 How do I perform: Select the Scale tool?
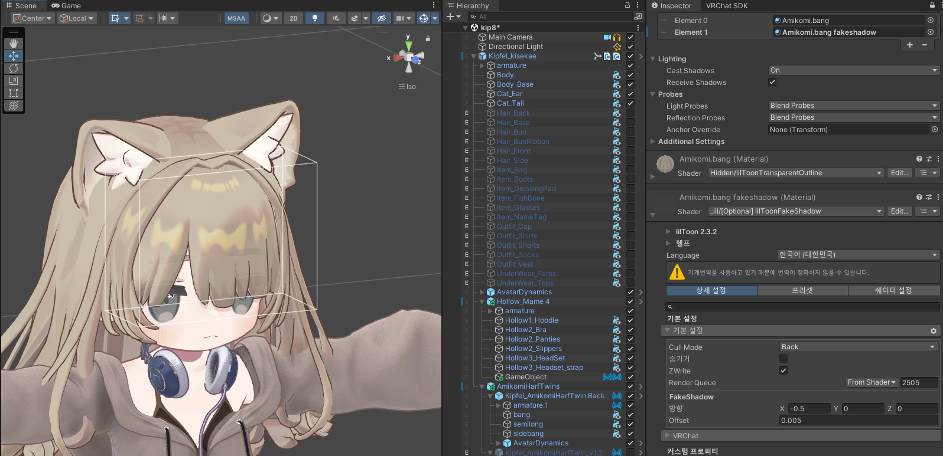click(14, 81)
